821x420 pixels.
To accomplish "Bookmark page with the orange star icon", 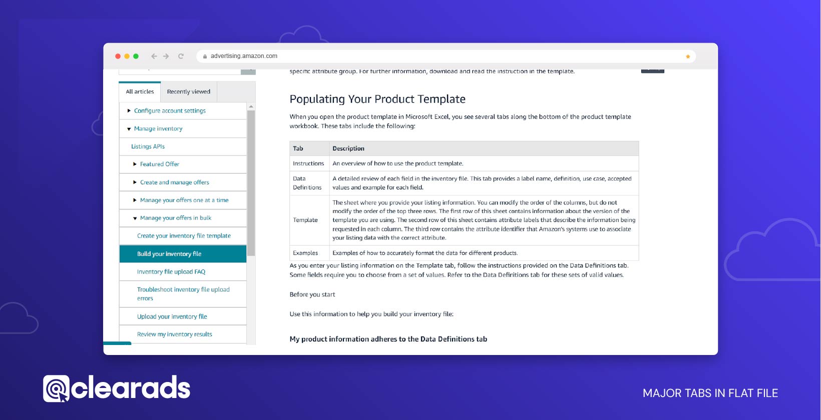I will coord(688,56).
